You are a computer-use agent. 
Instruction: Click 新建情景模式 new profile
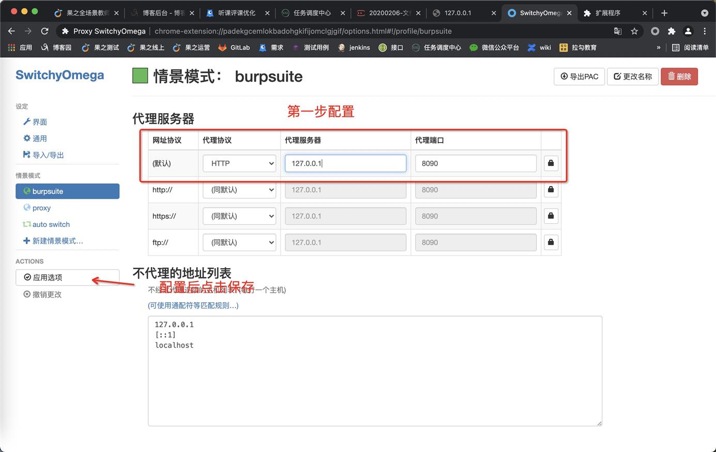(53, 241)
